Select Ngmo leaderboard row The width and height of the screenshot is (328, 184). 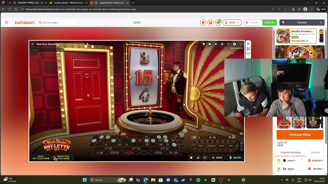(300, 169)
